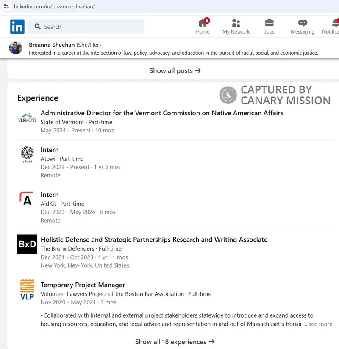Screen dimensions: 339x349
Task: Click 'May 2024 - Present · 10 mos' date
Action: click(x=77, y=131)
